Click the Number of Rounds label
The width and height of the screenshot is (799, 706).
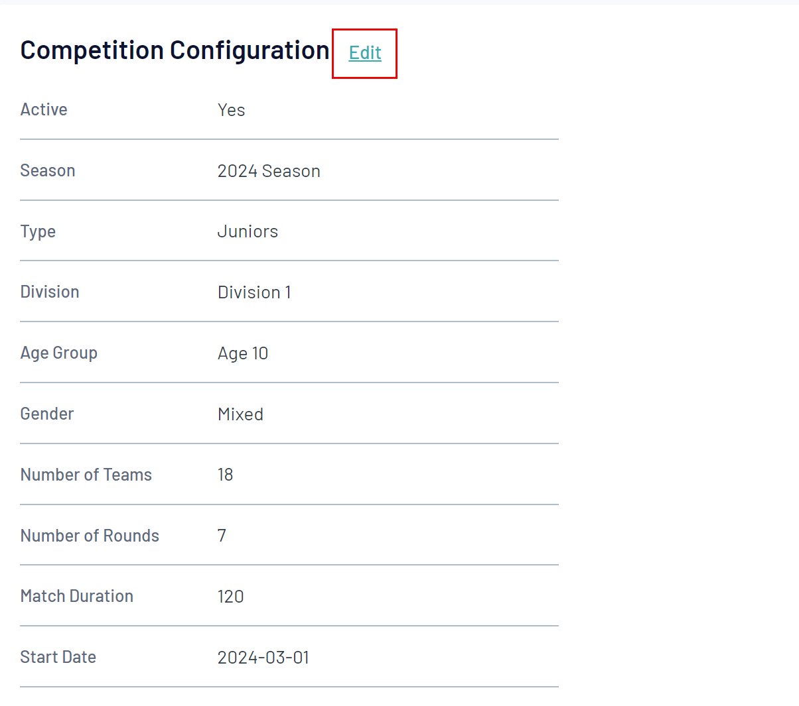click(x=90, y=536)
